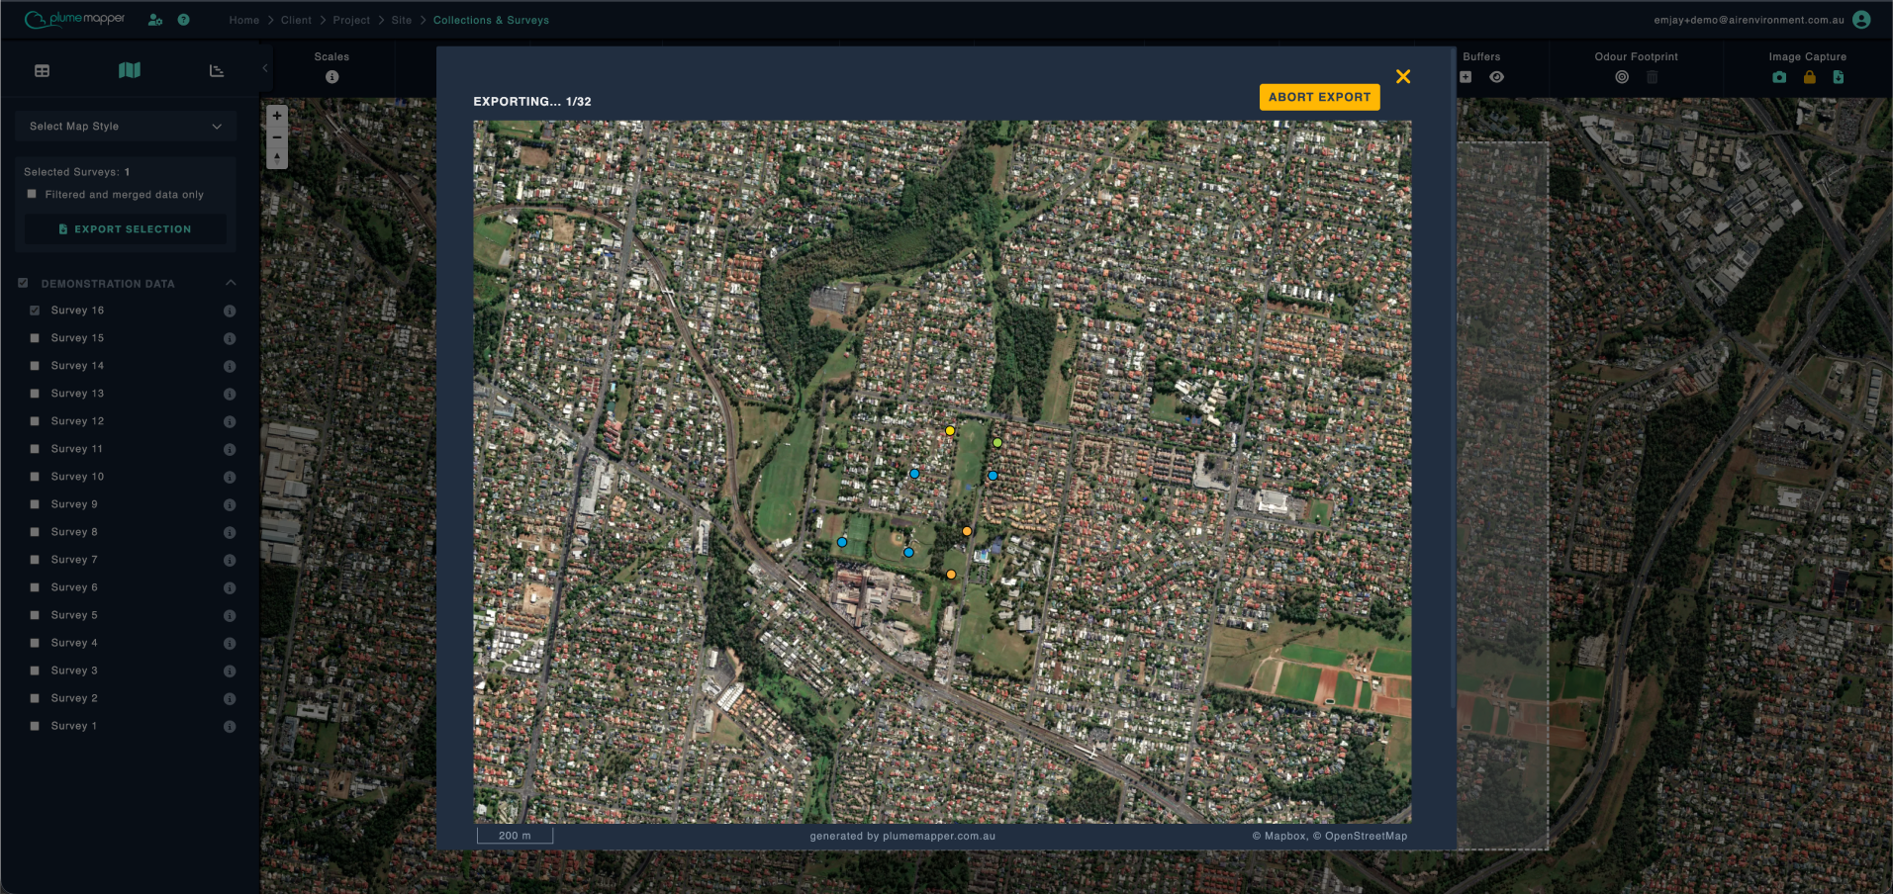Image resolution: width=1893 pixels, height=894 pixels.
Task: Uncheck the Survey 16 checkbox
Action: tap(35, 311)
